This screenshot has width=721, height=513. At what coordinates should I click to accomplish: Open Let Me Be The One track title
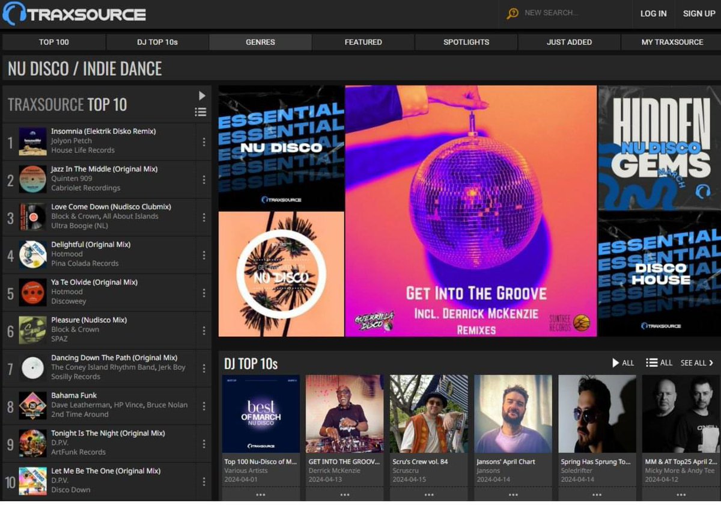[106, 471]
